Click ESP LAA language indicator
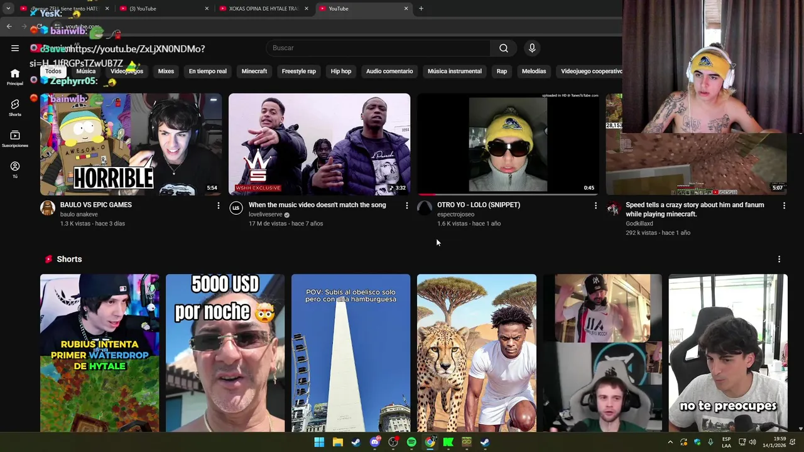Viewport: 804px width, 452px height. (x=726, y=442)
